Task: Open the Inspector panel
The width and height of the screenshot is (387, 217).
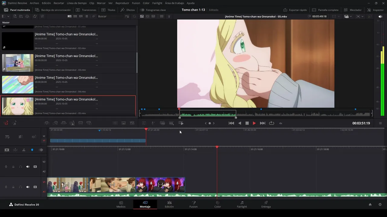Action: click(x=376, y=10)
